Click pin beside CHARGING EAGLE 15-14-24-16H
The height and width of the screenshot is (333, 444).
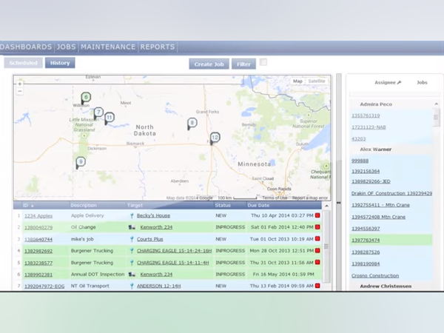(132, 251)
